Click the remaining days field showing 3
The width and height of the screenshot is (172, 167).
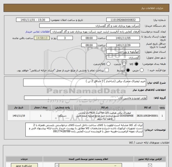tap(65, 38)
